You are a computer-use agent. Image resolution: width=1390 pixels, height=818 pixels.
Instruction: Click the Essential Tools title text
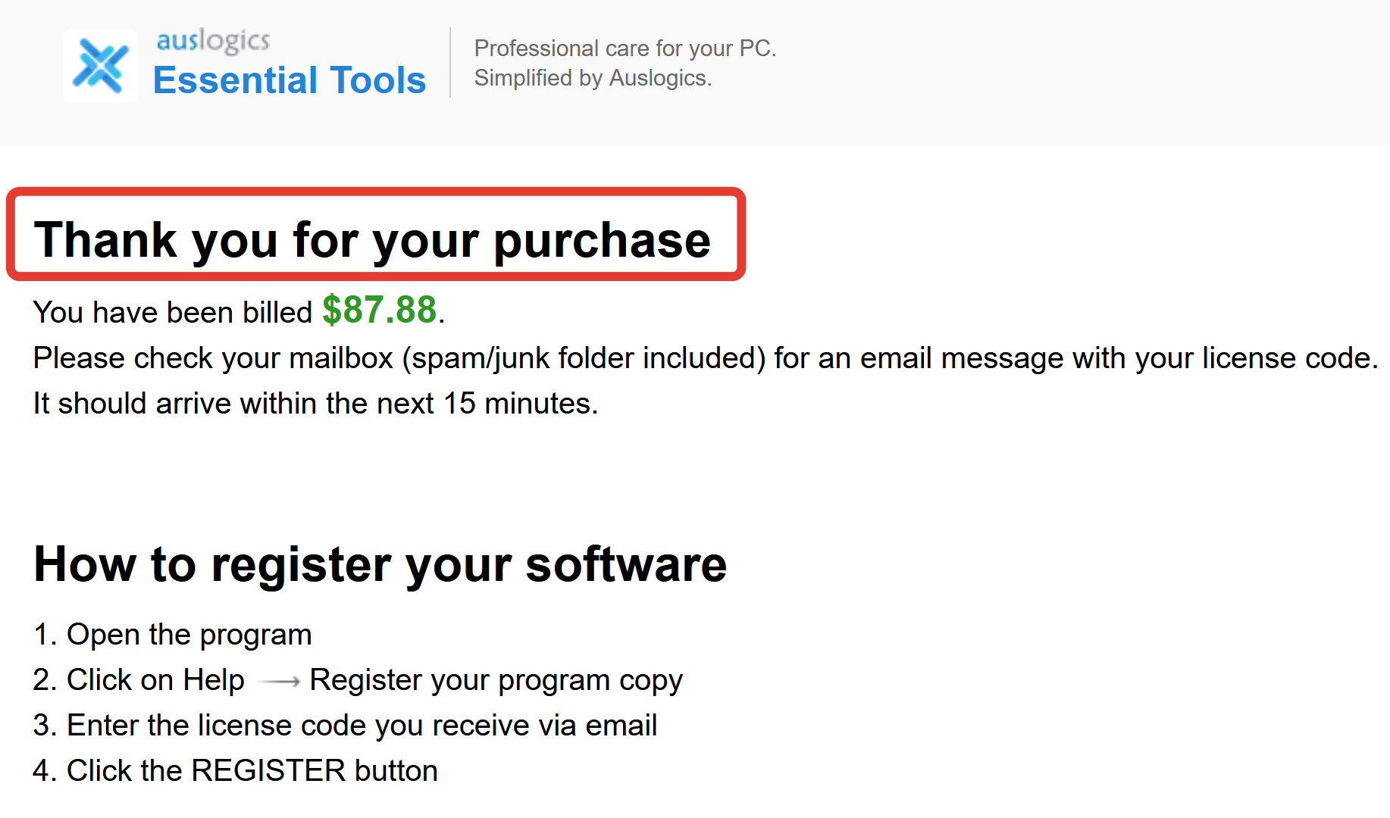point(290,80)
